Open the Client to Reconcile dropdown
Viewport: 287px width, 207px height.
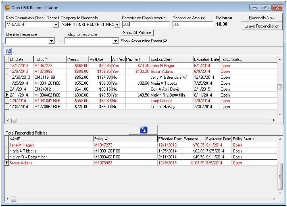click(x=52, y=41)
